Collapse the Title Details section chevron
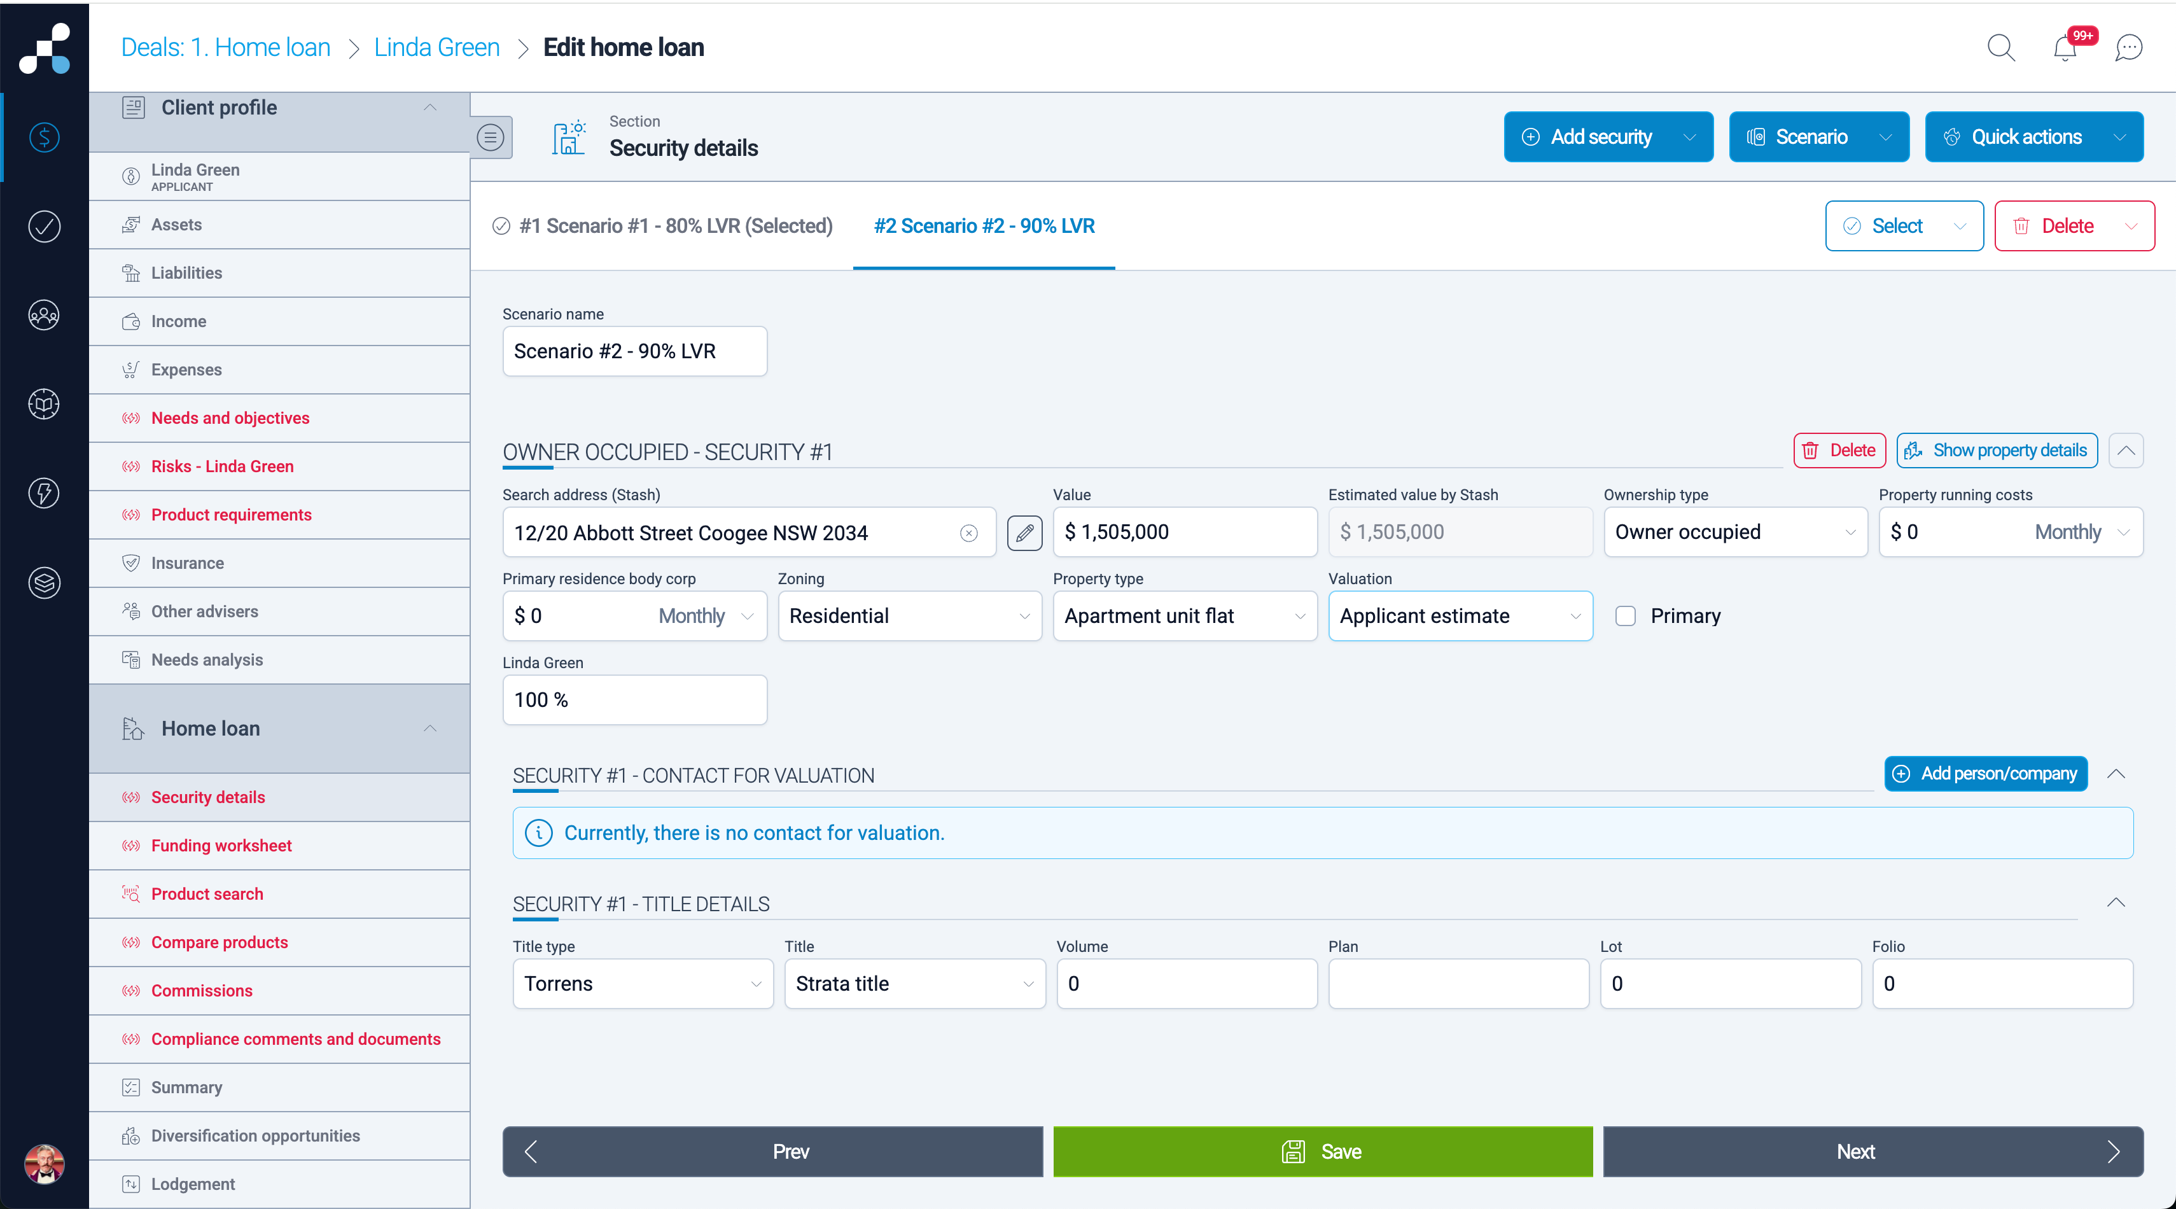Screen dimensions: 2176x1209 2115,903
